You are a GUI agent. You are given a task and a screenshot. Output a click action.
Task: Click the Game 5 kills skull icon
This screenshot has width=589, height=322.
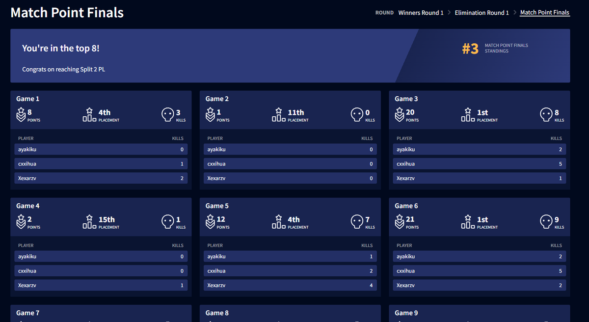pos(357,222)
